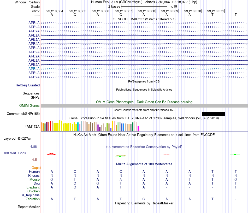Select the 100 Vert. Cons track label
Screen dimensions: 248x213
click(15, 153)
